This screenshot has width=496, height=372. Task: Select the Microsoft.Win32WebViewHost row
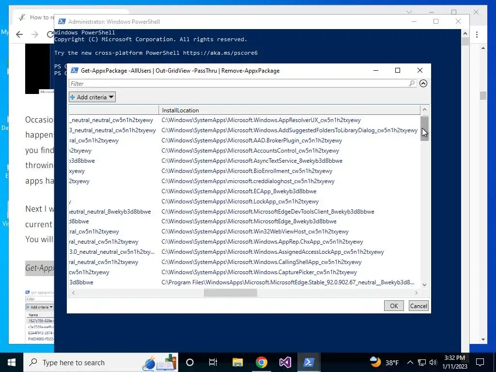pos(245,232)
